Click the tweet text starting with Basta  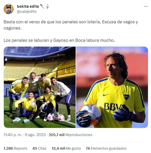point(71,25)
